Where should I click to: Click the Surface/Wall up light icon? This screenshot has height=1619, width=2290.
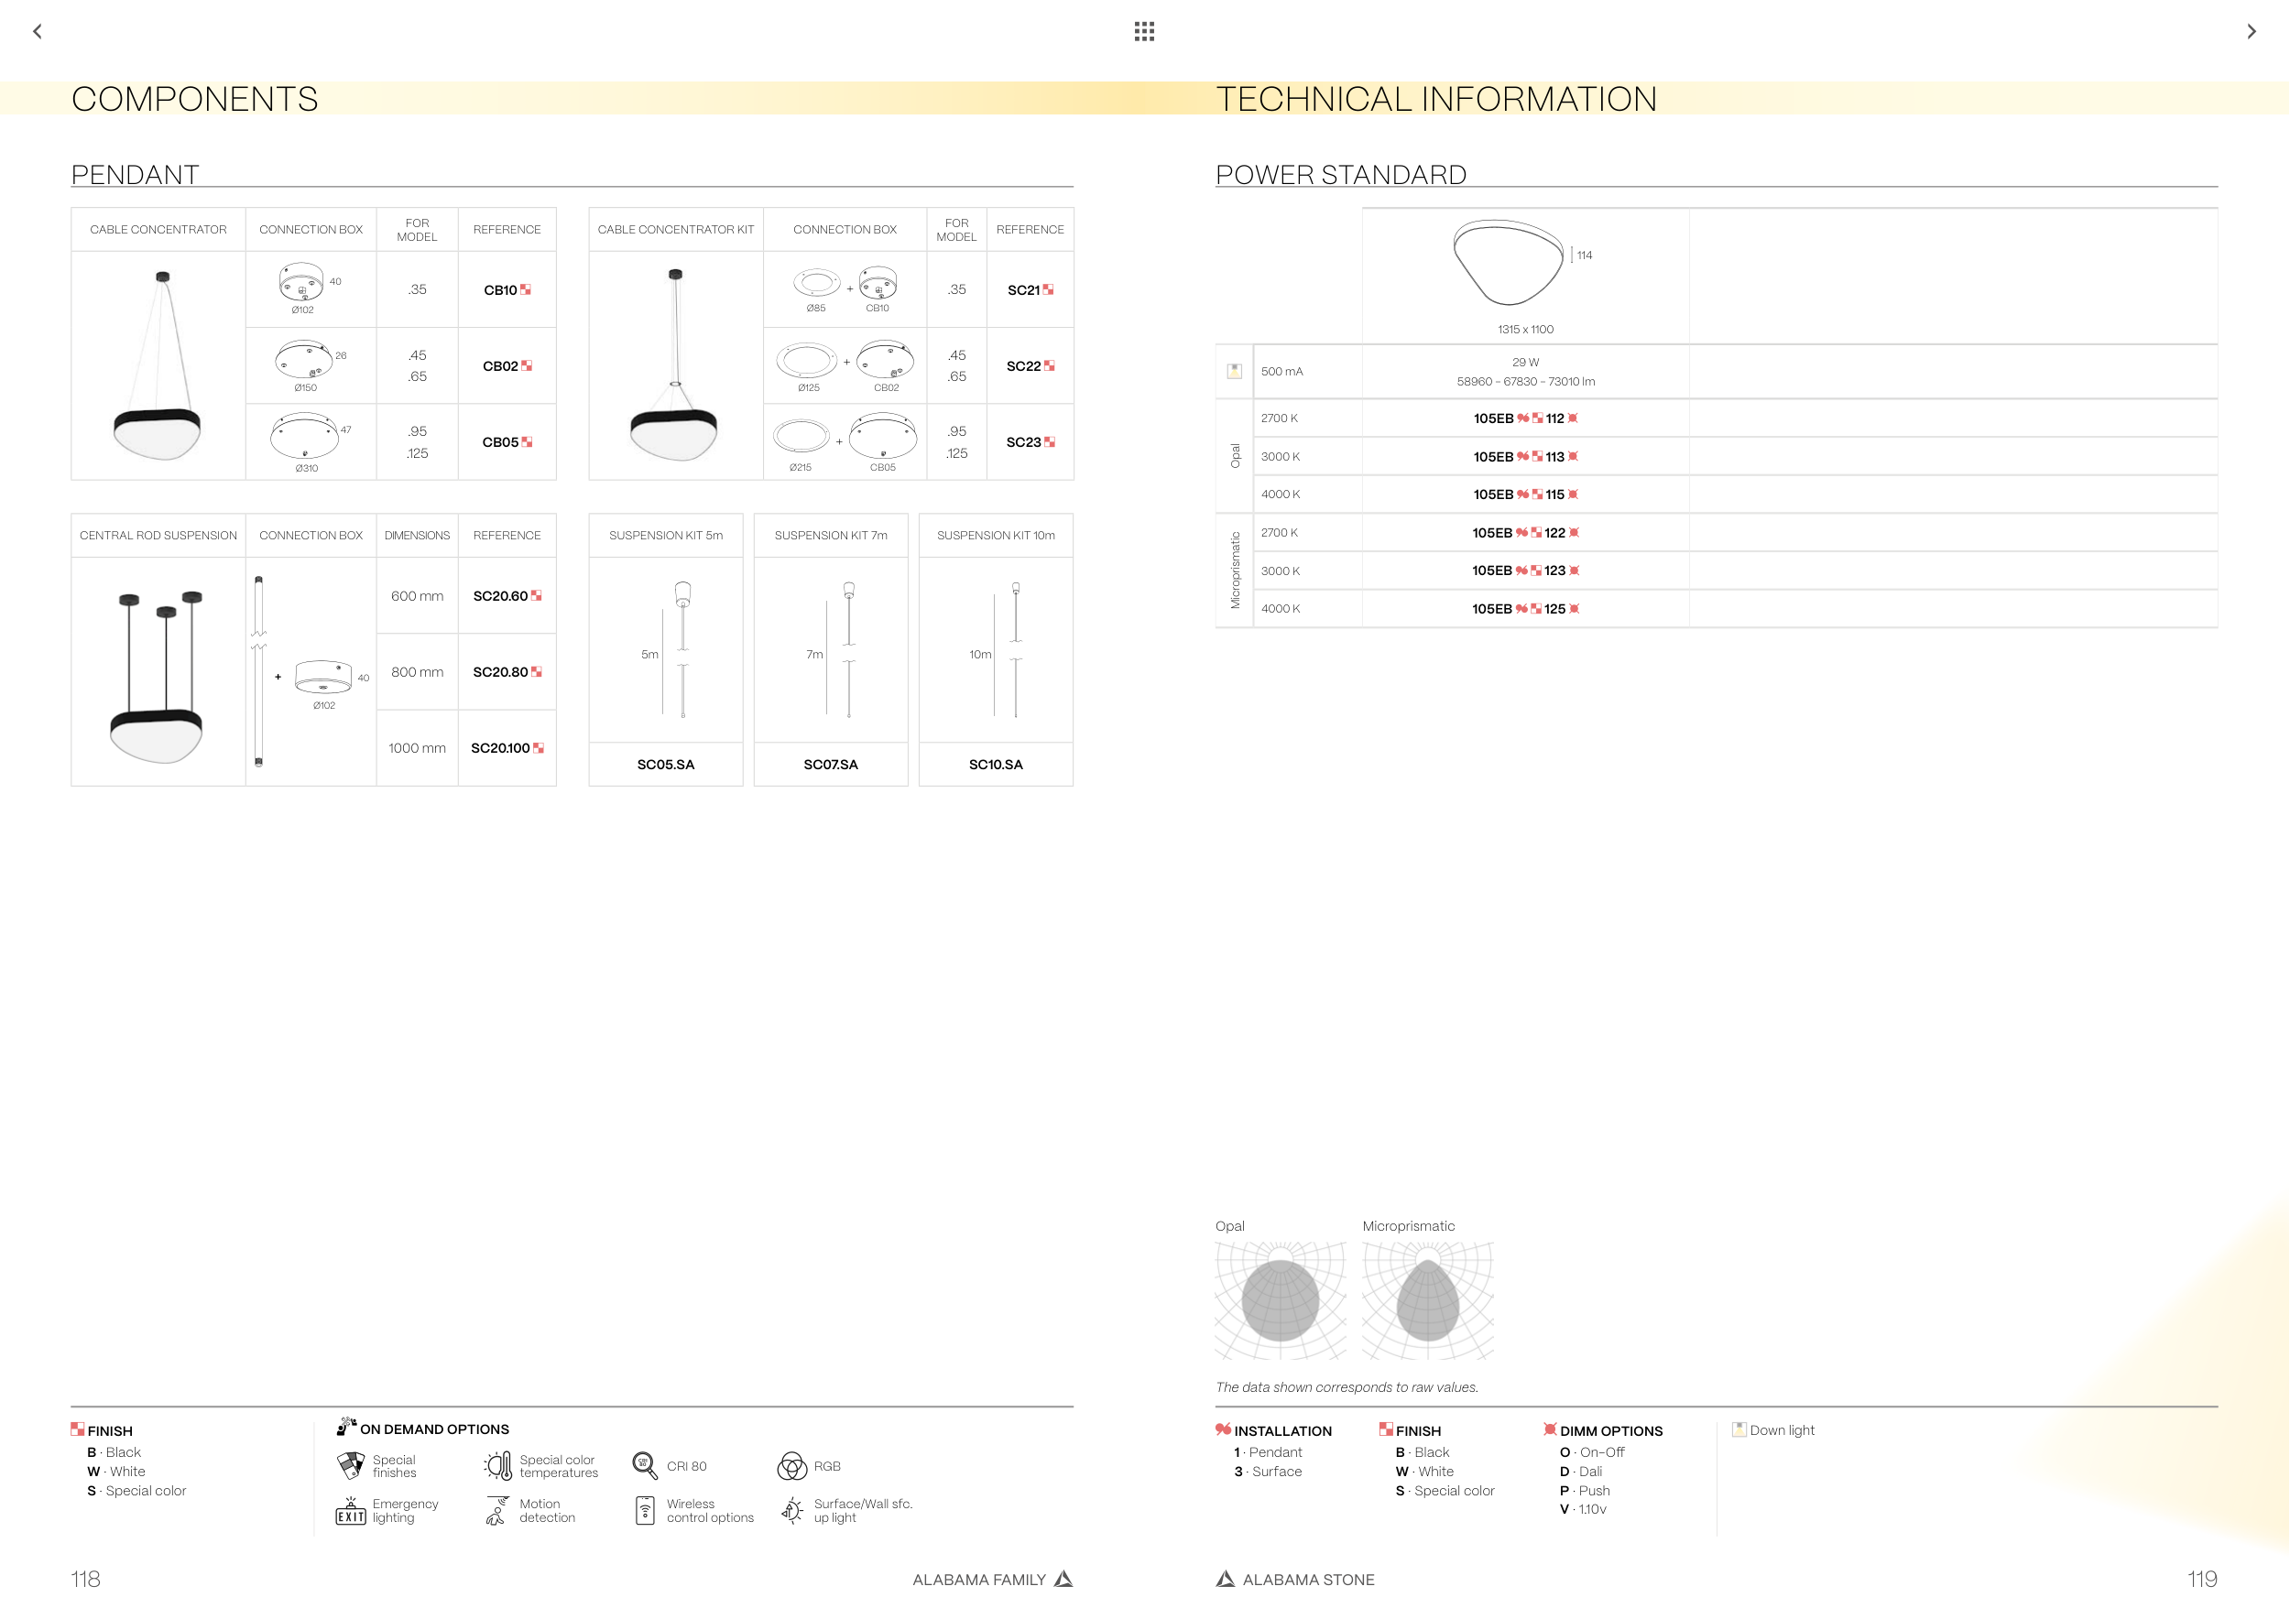[x=792, y=1511]
